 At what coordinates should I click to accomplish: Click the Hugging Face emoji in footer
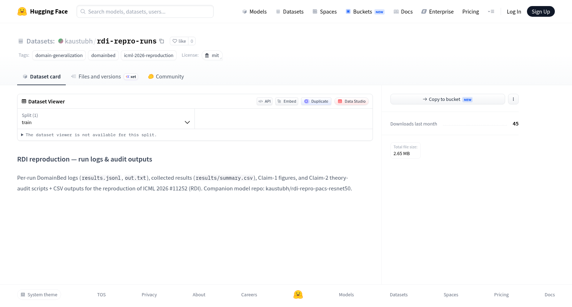[x=298, y=295]
